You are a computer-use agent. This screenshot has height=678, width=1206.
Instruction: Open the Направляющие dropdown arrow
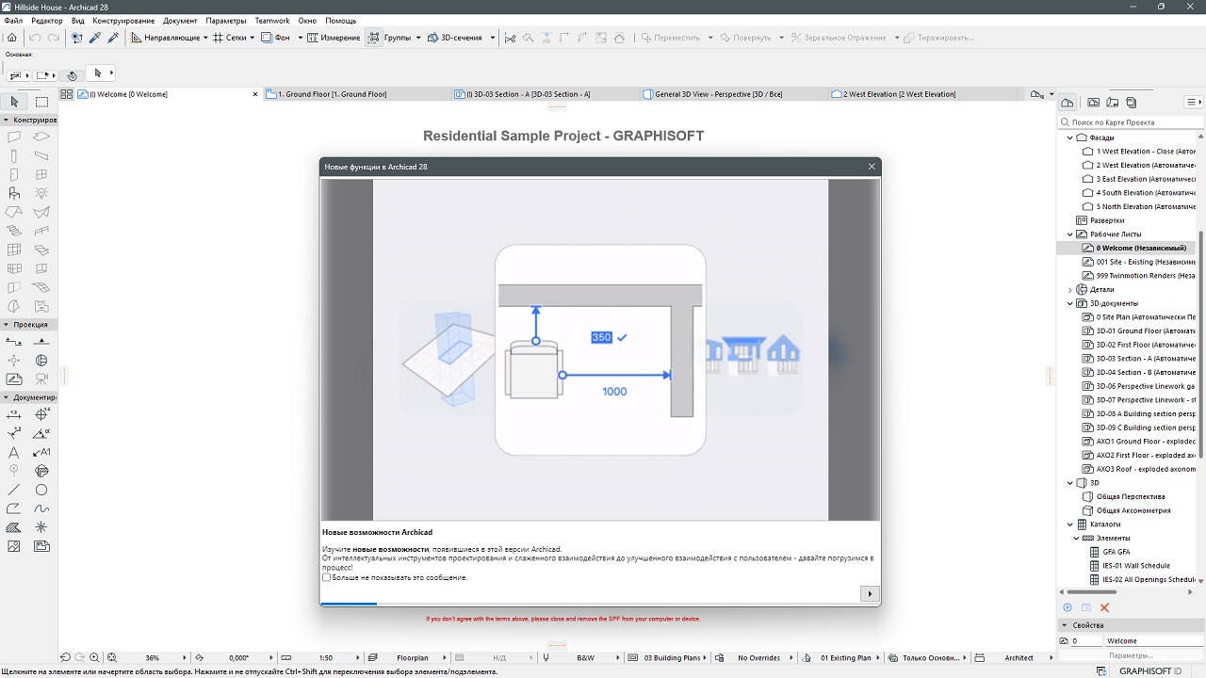pos(205,38)
